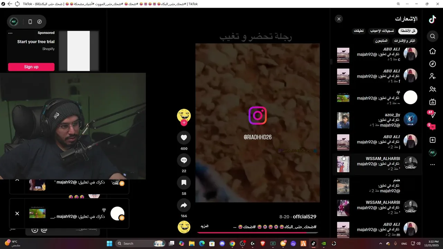Like the video with the heart icon
The height and width of the screenshot is (249, 443).
[x=184, y=138]
